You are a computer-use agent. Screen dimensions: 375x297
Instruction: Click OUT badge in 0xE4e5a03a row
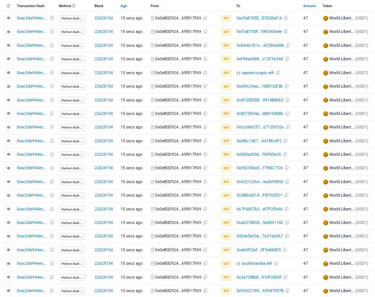click(x=226, y=236)
